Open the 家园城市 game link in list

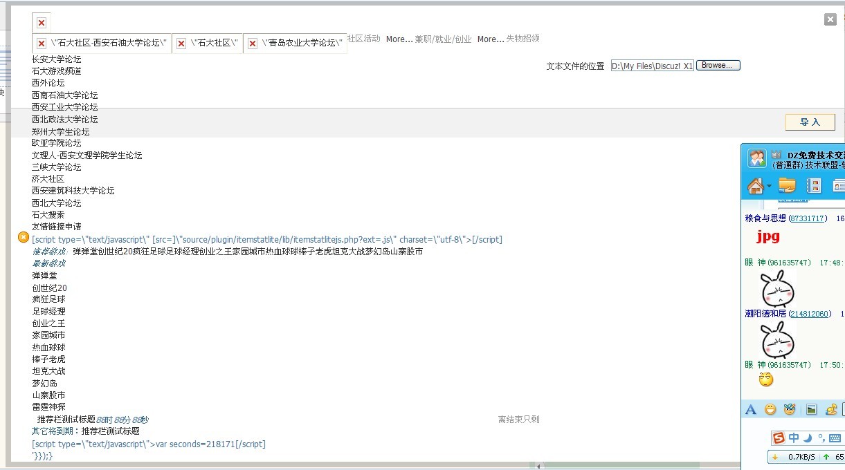coord(48,335)
